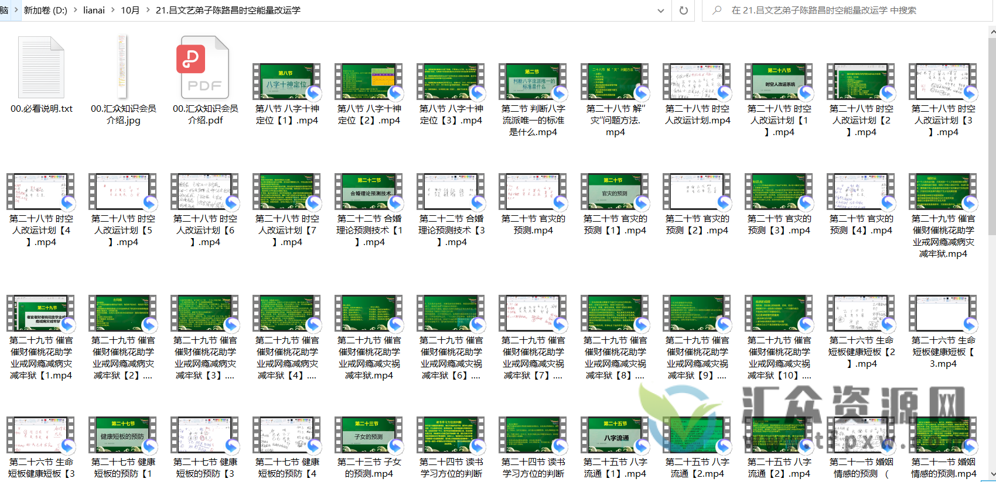Select video 第二十三节 子女的预测.mp4

tap(369, 435)
